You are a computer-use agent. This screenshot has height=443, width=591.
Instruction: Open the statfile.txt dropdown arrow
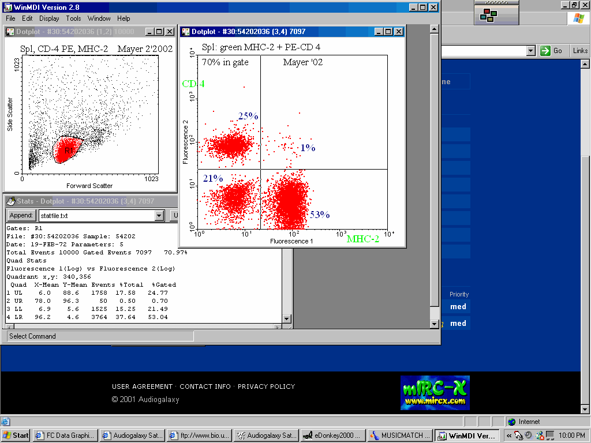[159, 216]
